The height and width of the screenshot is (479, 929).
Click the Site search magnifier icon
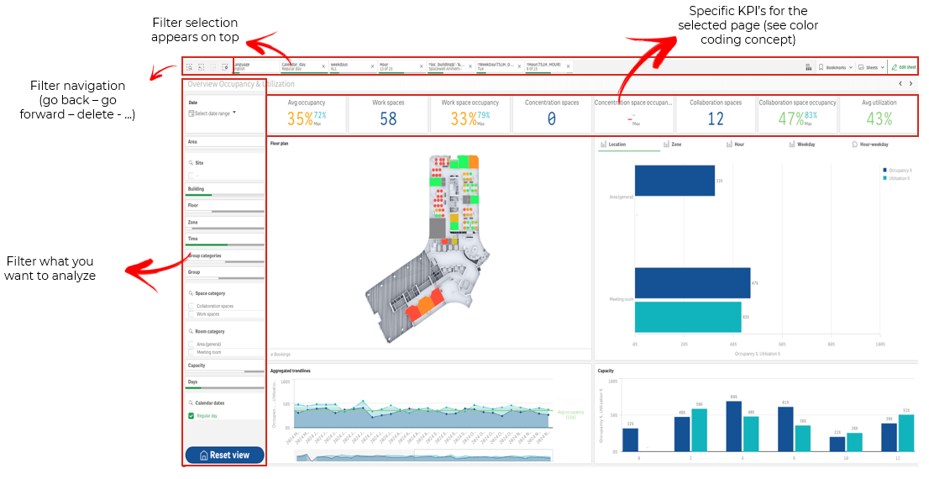pyautogui.click(x=191, y=162)
